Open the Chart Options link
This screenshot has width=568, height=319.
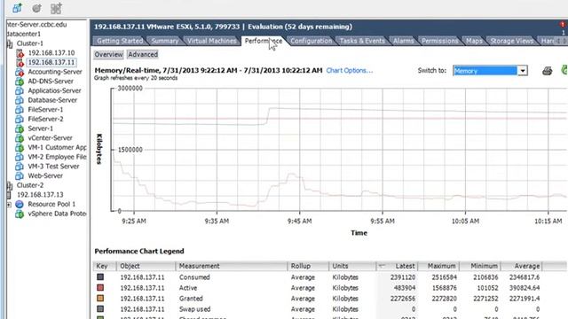(x=349, y=71)
